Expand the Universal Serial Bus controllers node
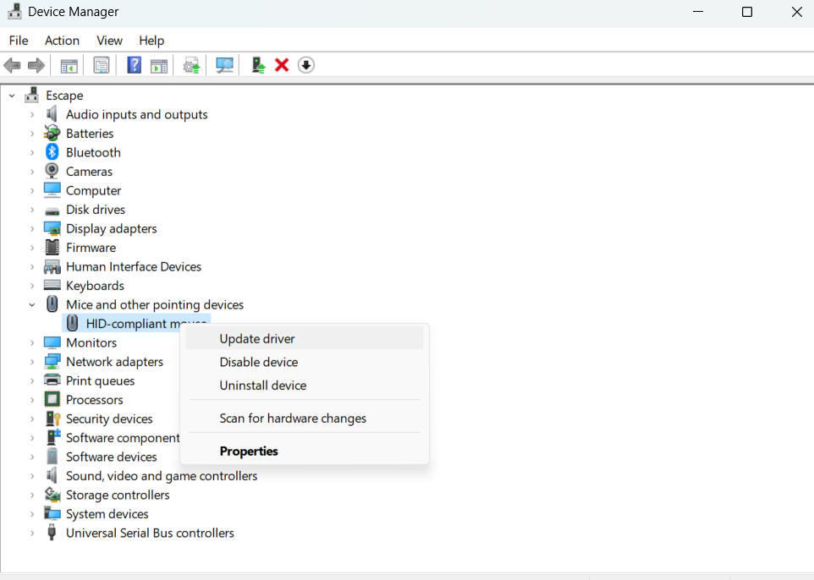814x580 pixels. [x=32, y=533]
